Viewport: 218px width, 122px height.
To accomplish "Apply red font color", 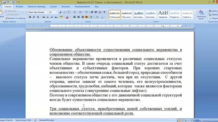I will (x=67, y=17).
